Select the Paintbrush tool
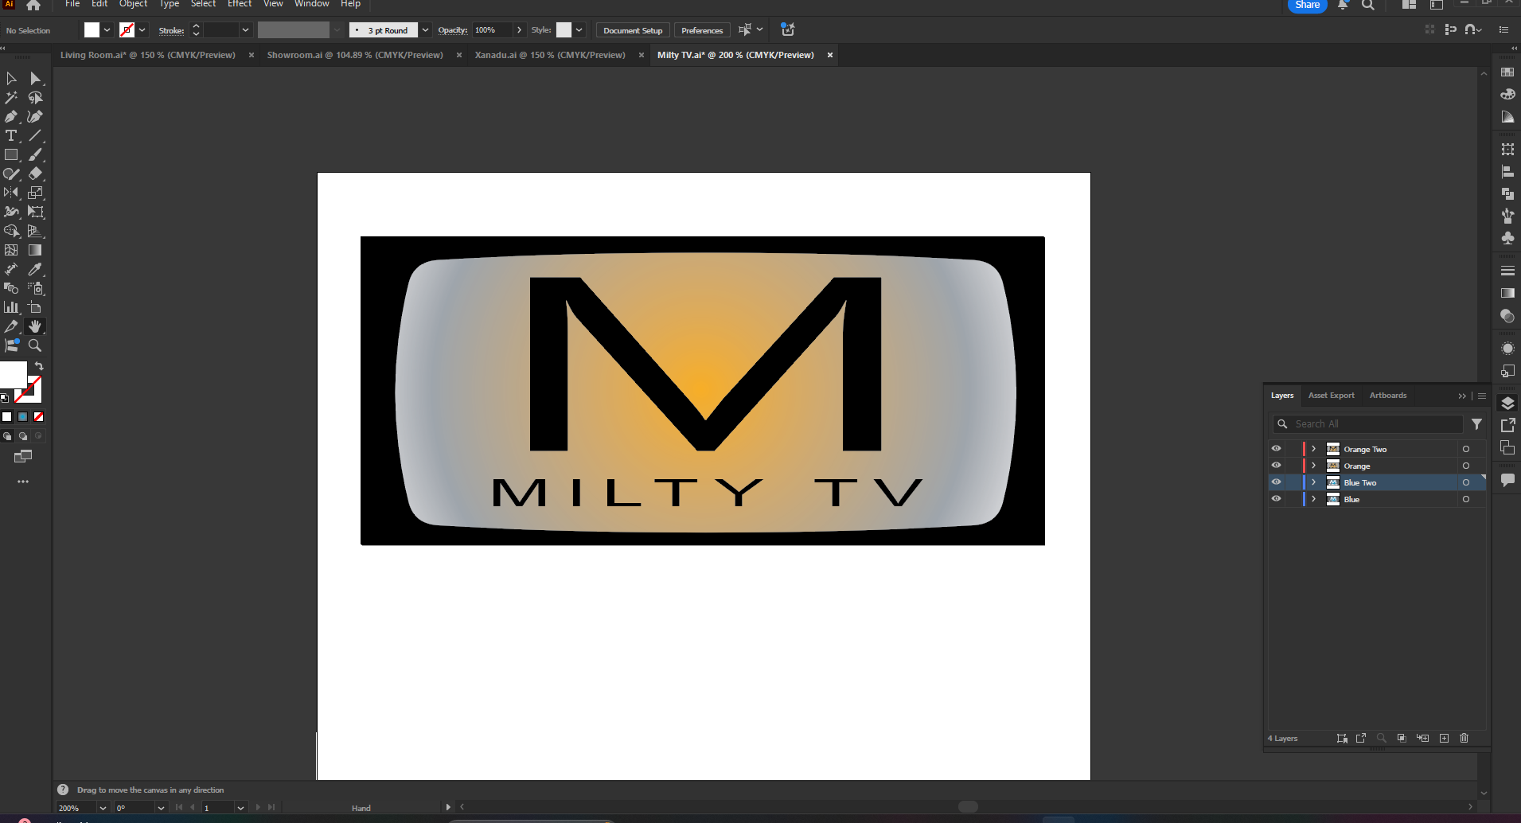The height and width of the screenshot is (823, 1521). point(35,154)
